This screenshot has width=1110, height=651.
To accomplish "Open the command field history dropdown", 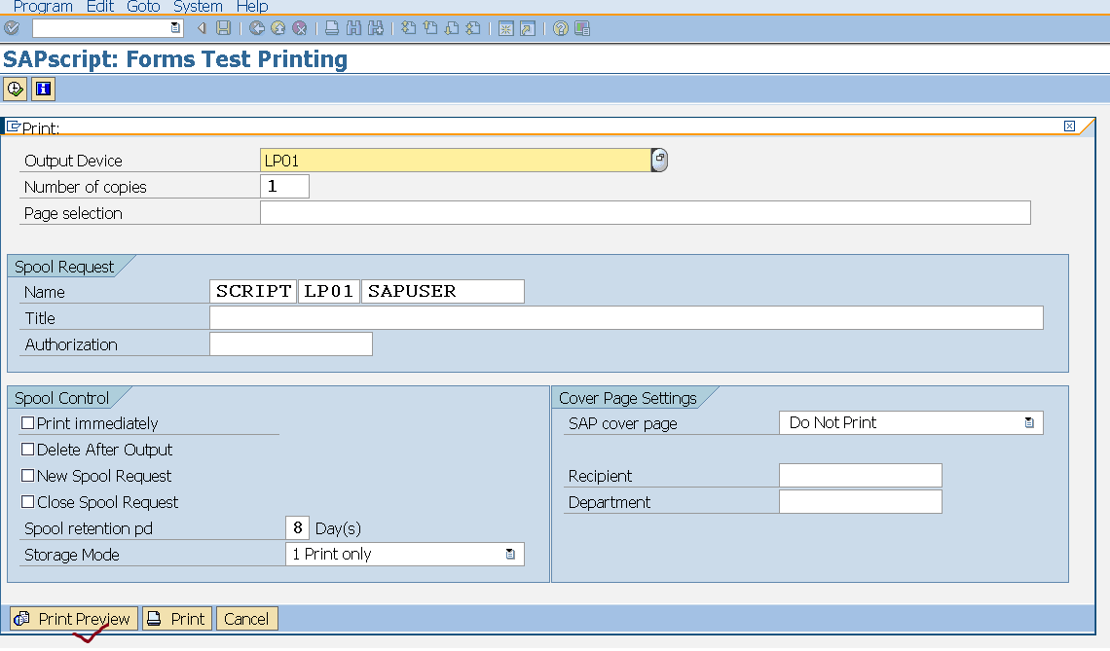I will 175,28.
